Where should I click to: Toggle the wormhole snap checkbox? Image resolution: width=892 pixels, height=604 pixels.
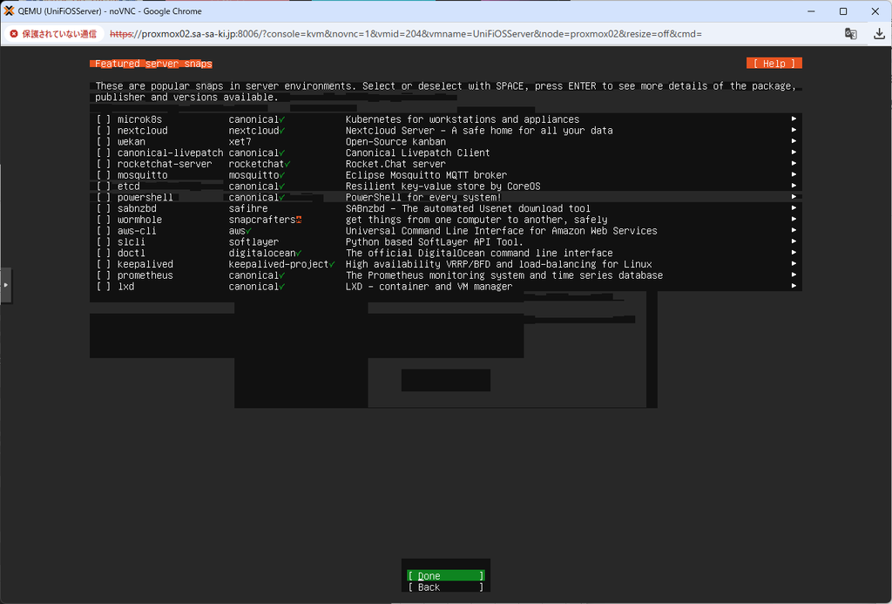pos(104,220)
